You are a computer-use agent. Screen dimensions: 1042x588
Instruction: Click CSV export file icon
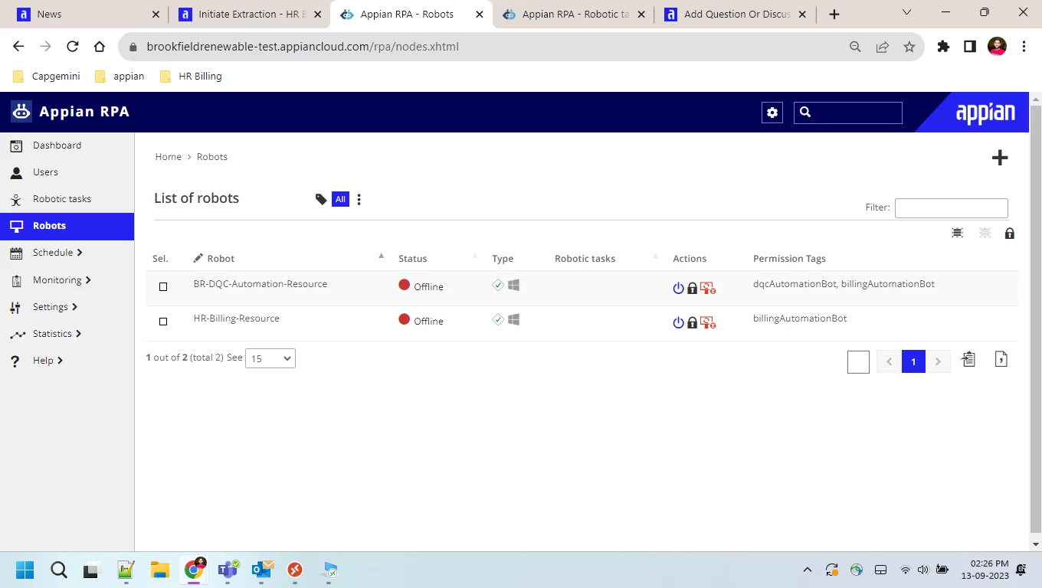click(1001, 359)
